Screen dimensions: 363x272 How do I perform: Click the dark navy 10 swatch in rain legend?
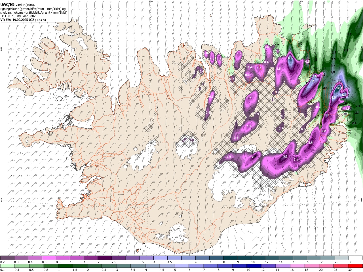tap(254, 266)
